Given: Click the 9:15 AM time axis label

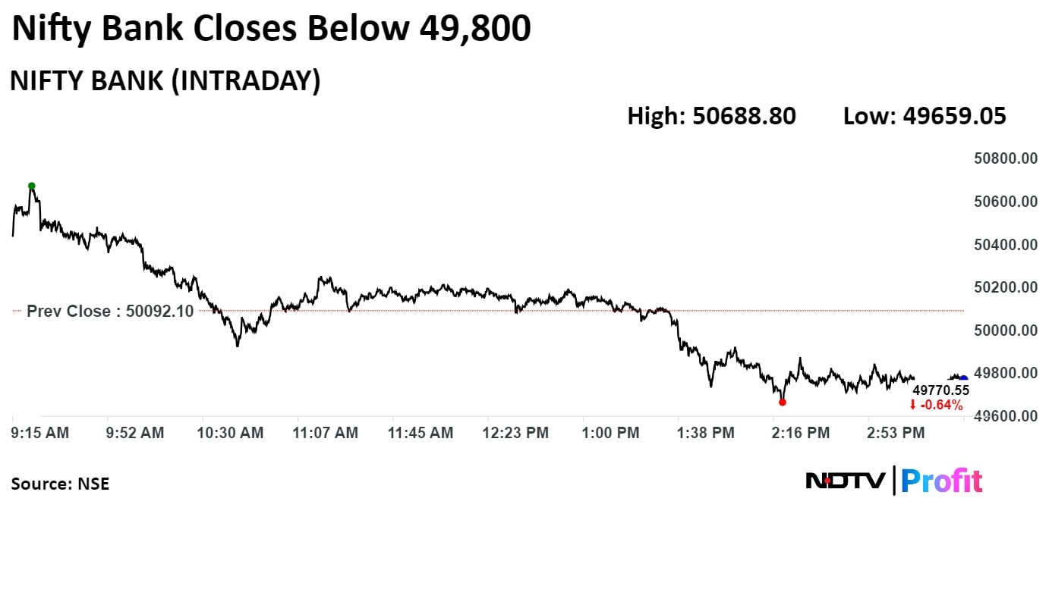Looking at the screenshot, I should click(40, 433).
